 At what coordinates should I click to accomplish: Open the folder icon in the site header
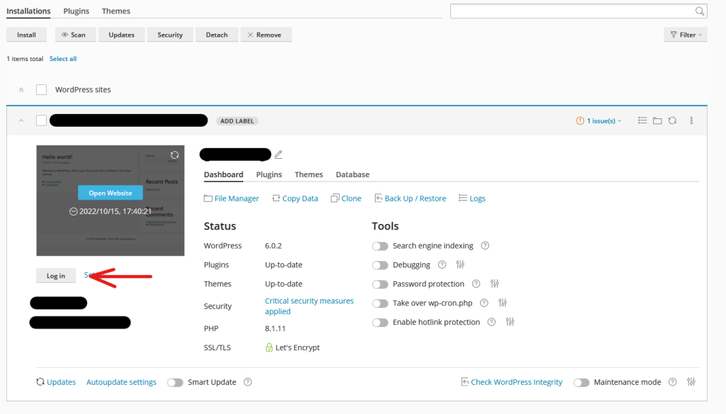(657, 121)
